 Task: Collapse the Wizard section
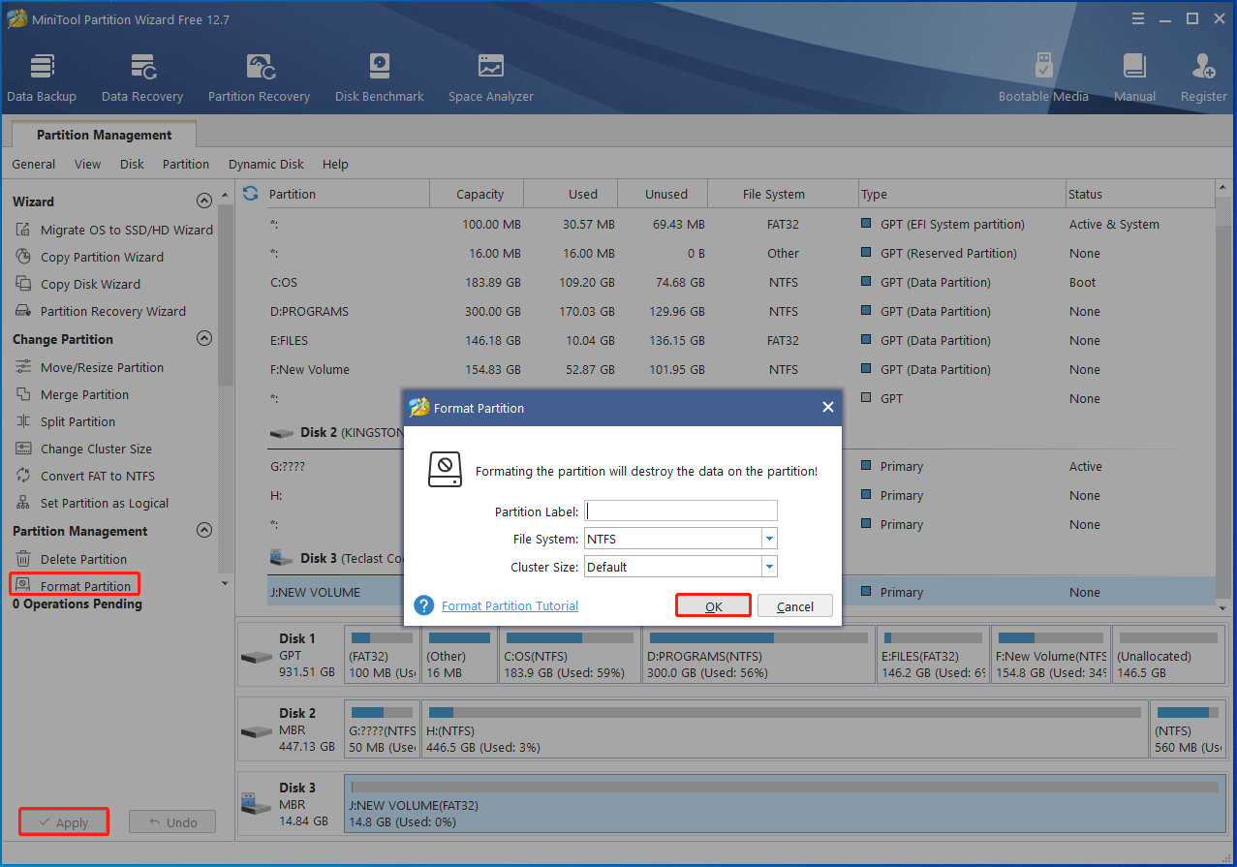coord(203,201)
